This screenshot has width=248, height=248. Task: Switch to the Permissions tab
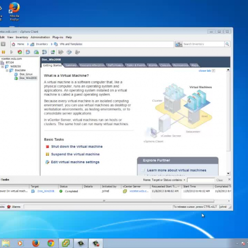[x=181, y=65]
